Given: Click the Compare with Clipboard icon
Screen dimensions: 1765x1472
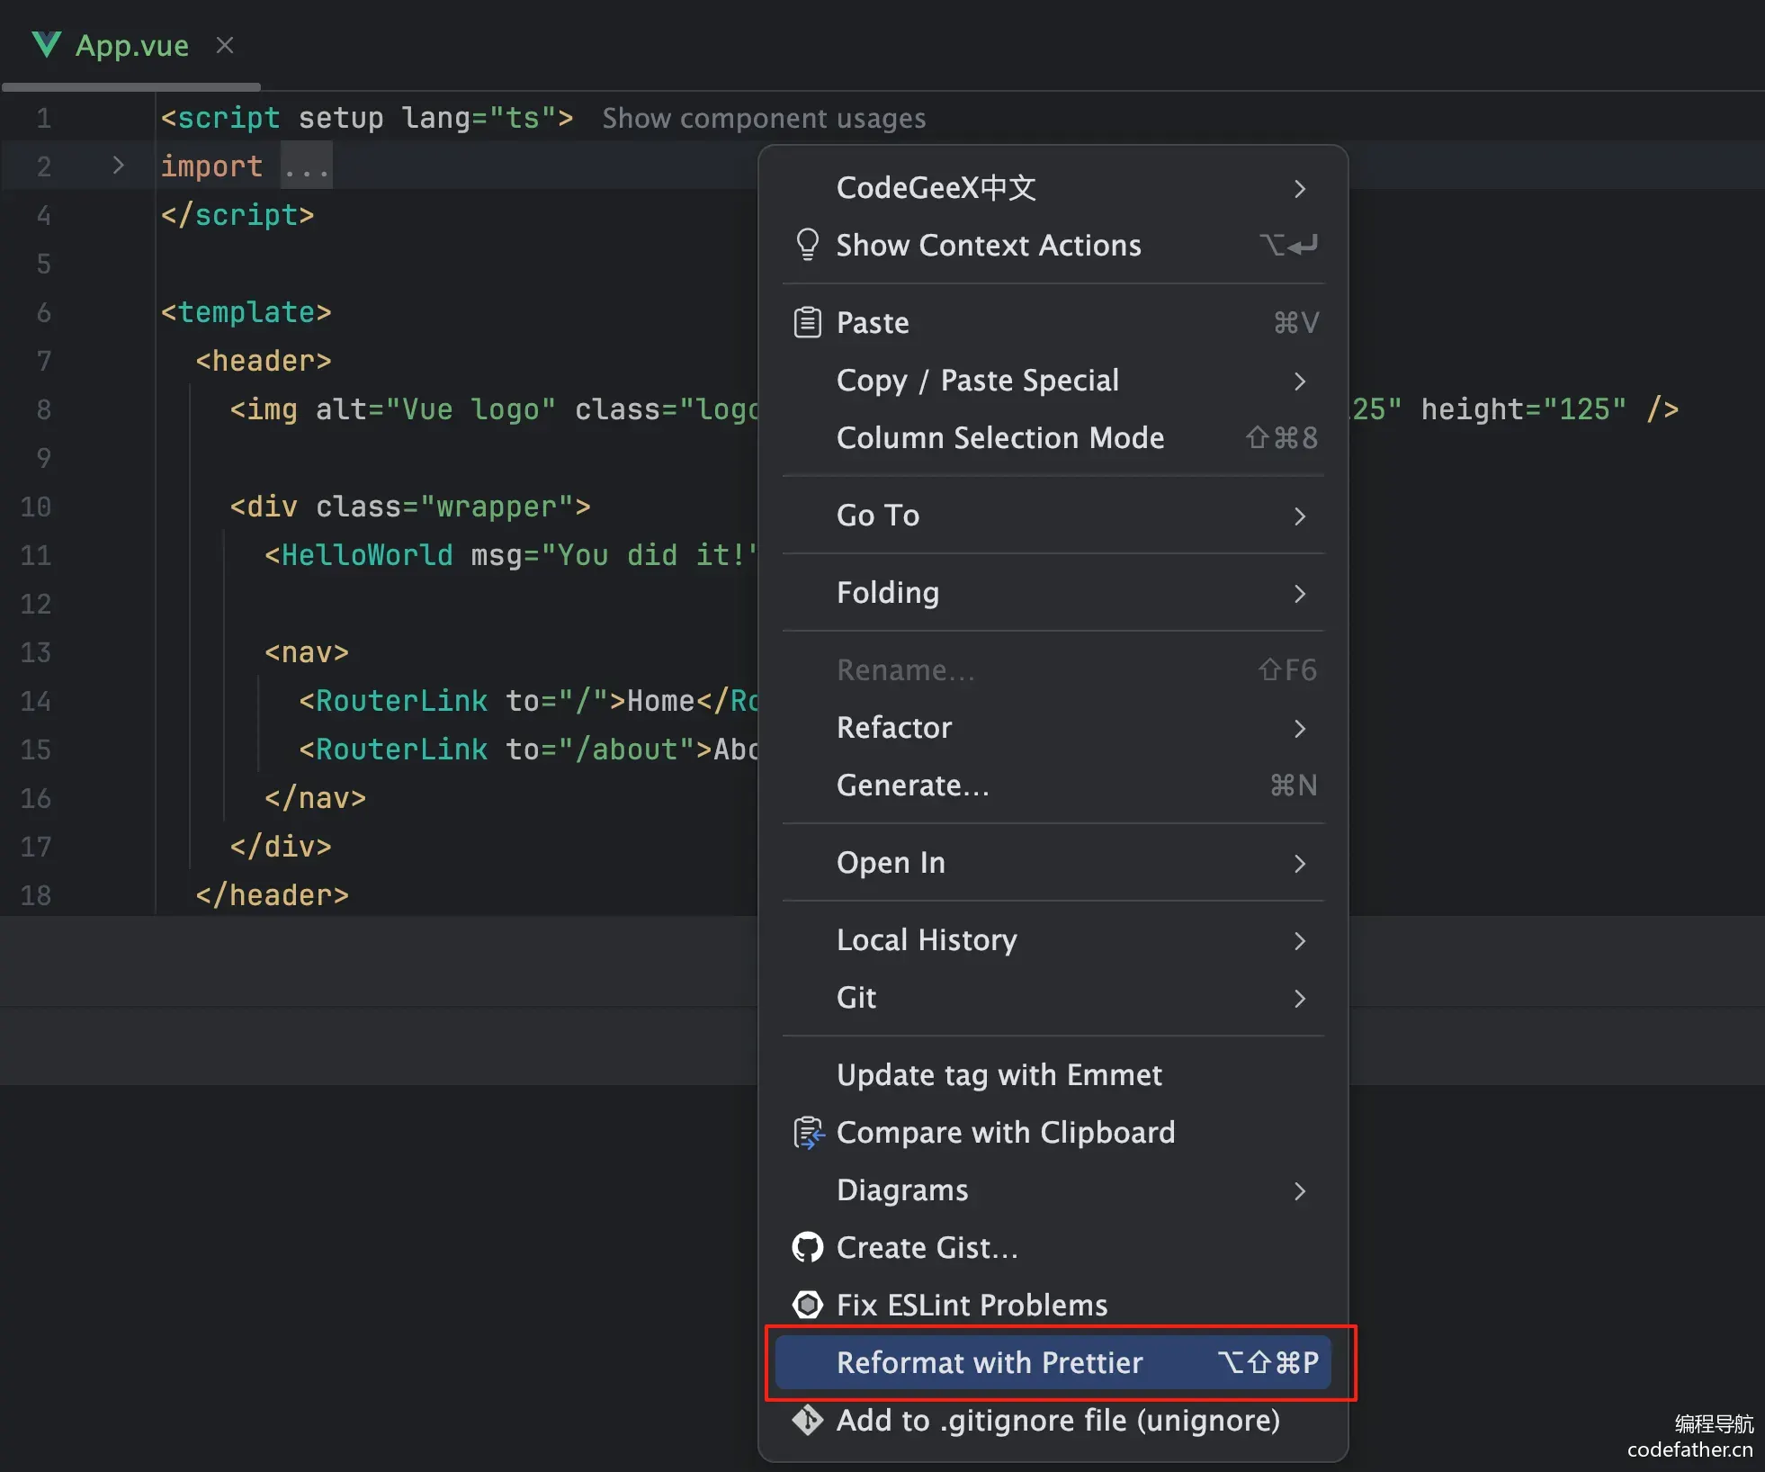Looking at the screenshot, I should [x=808, y=1133].
